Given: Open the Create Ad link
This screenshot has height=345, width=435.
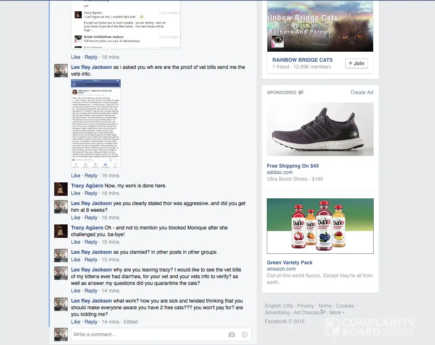Looking at the screenshot, I should (361, 92).
